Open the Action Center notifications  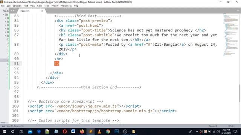(x=235, y=132)
